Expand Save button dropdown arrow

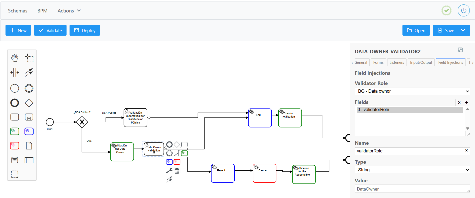pyautogui.click(x=463, y=30)
